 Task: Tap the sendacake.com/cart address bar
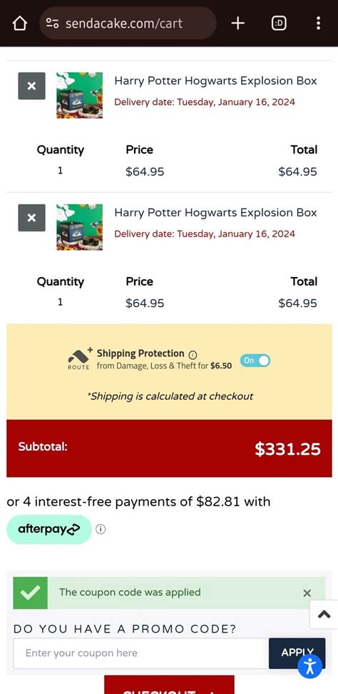click(x=128, y=24)
